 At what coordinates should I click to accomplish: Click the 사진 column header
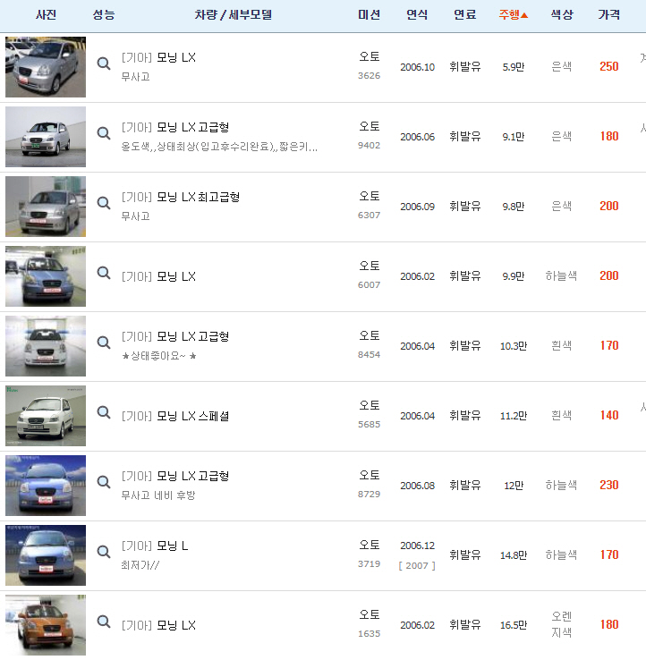click(46, 14)
